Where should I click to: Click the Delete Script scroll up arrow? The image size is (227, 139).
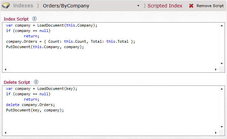[x=222, y=89]
